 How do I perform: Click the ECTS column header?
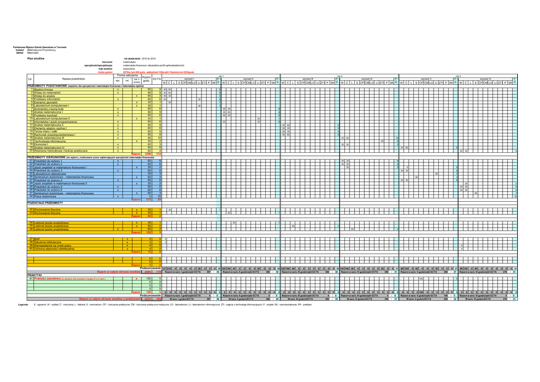(x=157, y=79)
